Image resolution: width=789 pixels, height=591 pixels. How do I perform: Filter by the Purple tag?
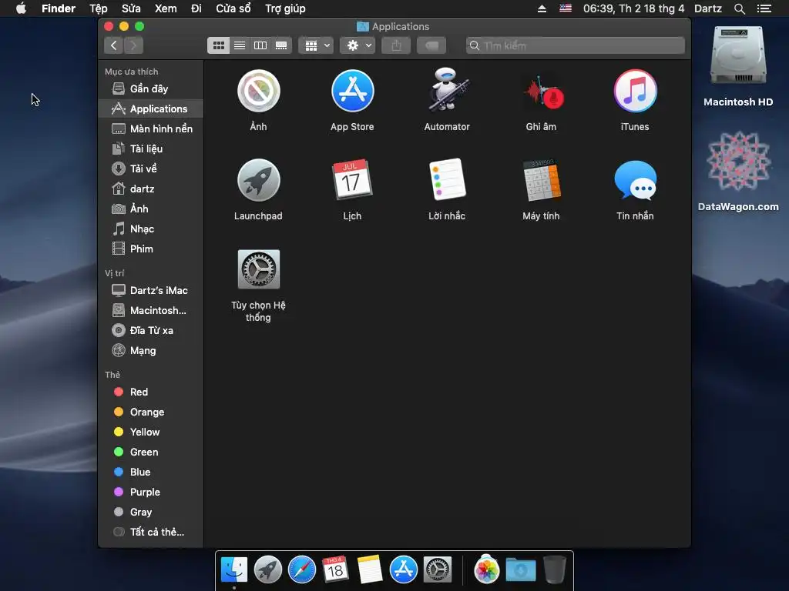click(151, 492)
